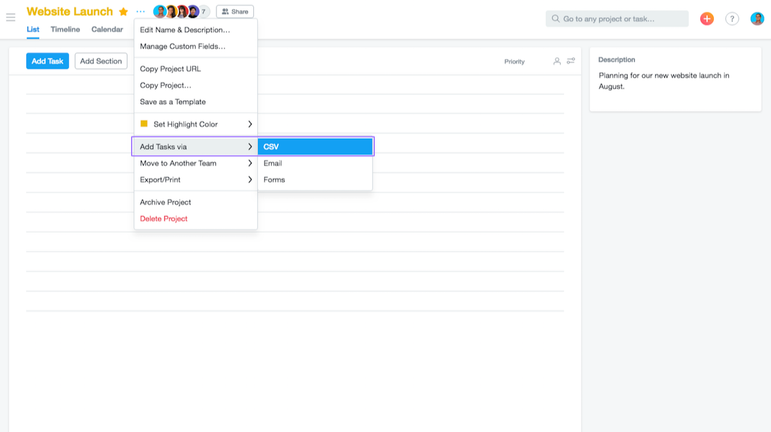Expand the Set Highlight Color submenu
This screenshot has height=432, width=771.
pos(196,124)
